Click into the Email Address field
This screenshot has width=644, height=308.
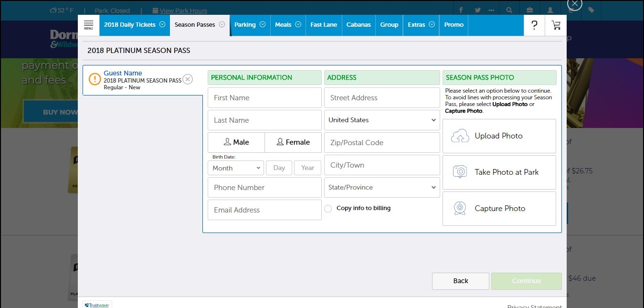[x=264, y=210]
